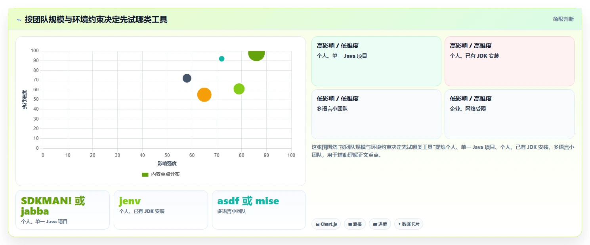This screenshot has height=245, width=590.
Task: Click the 多语言小团队 text in the quadrant card
Action: [332, 109]
